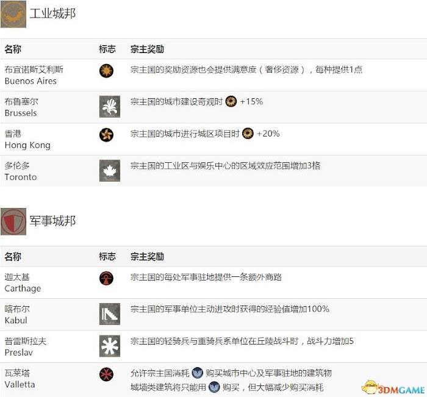Select the Hong Kong English name
This screenshot has width=427, height=397.
pos(27,145)
